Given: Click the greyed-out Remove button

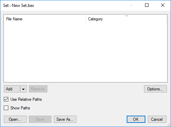Looking at the screenshot, I should click(38, 89).
